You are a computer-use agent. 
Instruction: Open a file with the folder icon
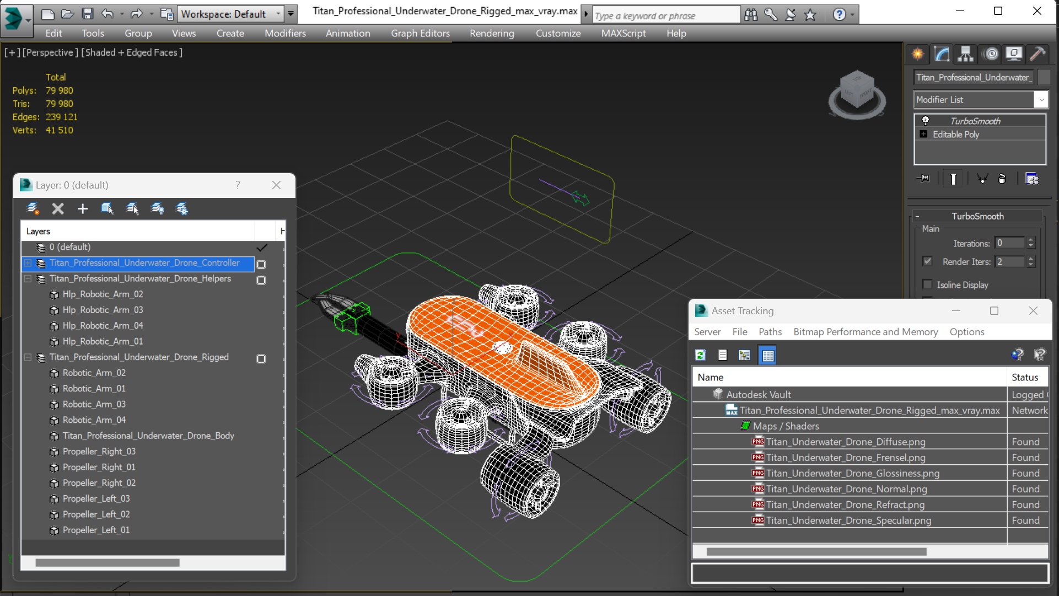(67, 14)
